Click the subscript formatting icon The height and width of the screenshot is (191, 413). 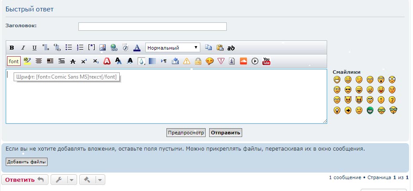point(96,61)
